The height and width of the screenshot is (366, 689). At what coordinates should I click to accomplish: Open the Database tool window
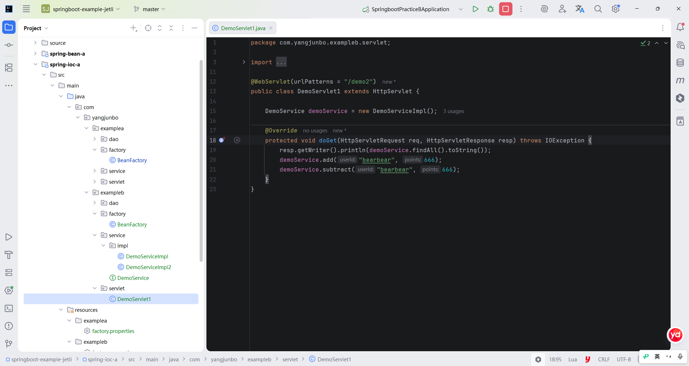680,63
